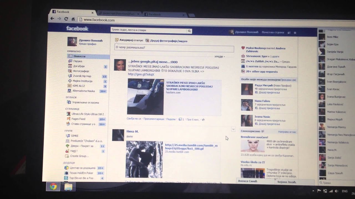355x199 pixels.
Task: Go to browser home page icon
Action: point(73,19)
